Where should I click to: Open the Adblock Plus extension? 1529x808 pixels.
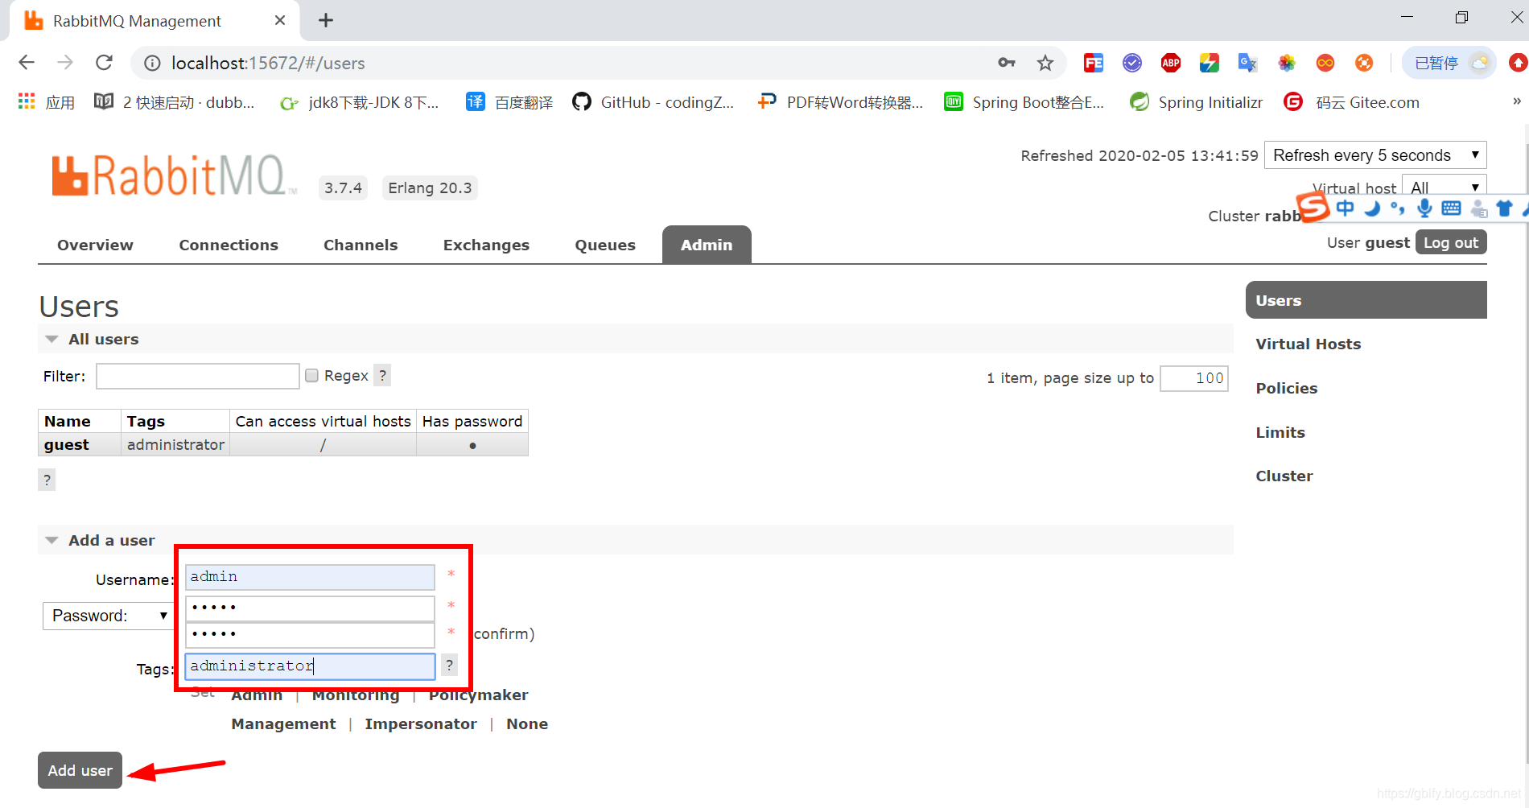1171,63
